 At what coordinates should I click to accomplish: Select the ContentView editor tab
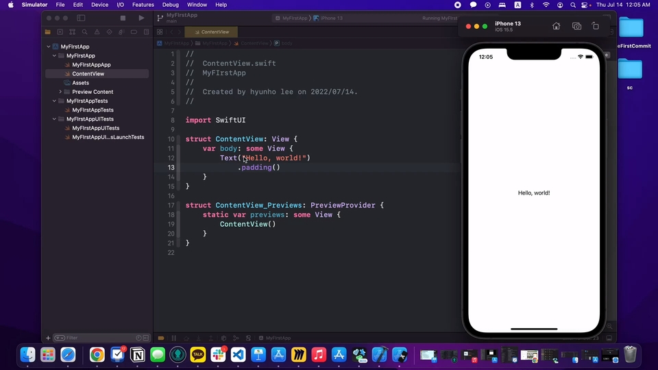[211, 32]
